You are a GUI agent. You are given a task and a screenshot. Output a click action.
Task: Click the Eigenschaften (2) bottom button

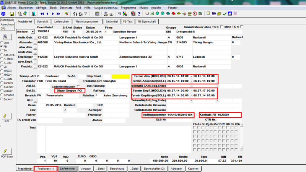tap(154, 169)
